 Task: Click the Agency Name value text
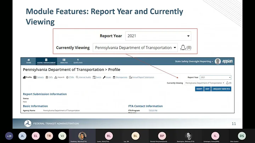click(61, 110)
